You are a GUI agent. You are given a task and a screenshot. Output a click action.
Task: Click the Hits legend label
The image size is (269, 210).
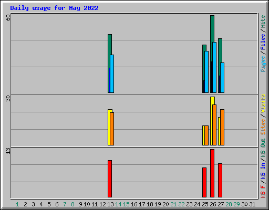point(263,22)
